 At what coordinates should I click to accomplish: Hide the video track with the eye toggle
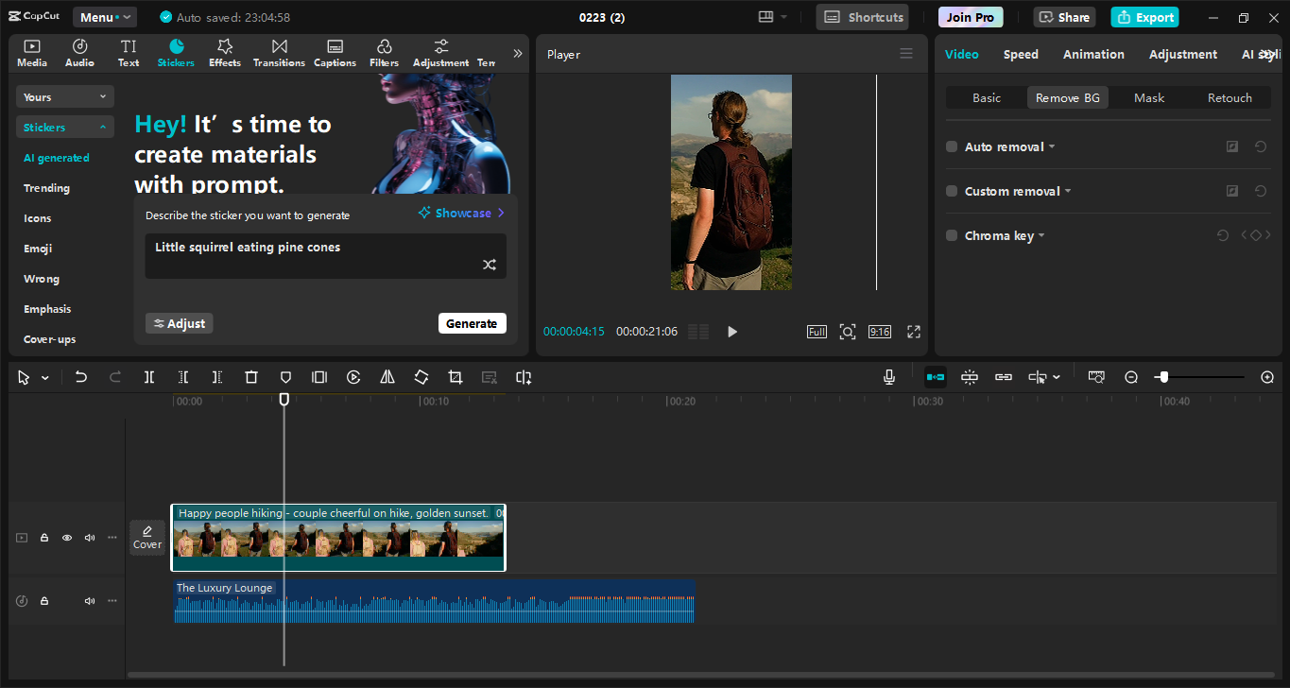point(66,537)
